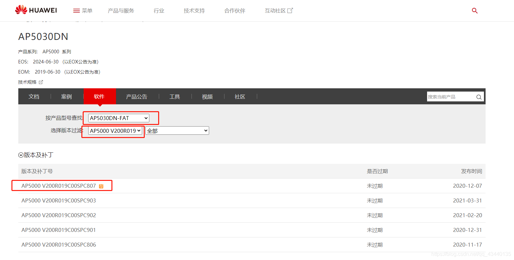The height and width of the screenshot is (260, 514).
Task: Click the Huawei logo
Action: [x=36, y=10]
